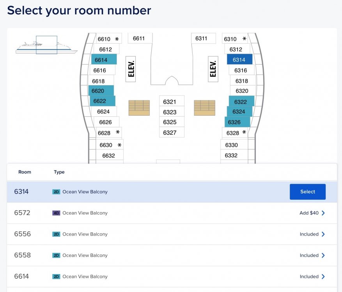
Task: Select available room 6324 on deck map
Action: 240,111
